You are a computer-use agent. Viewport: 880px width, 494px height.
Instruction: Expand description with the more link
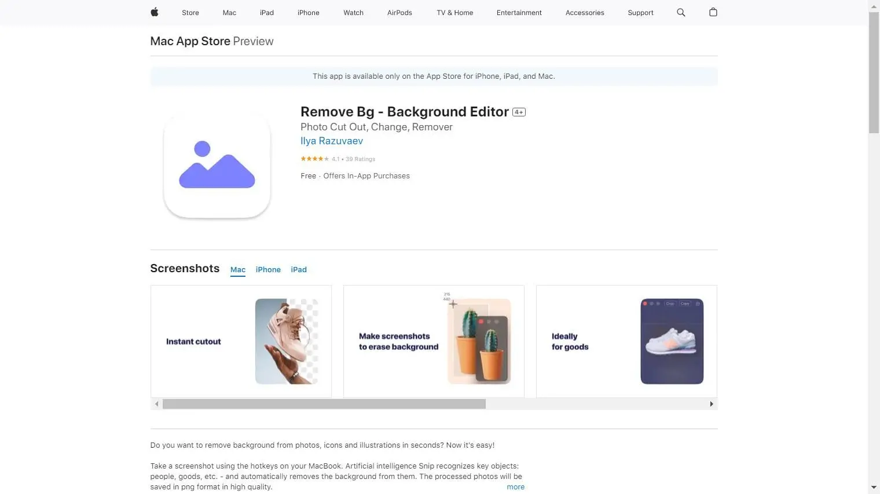click(x=515, y=487)
